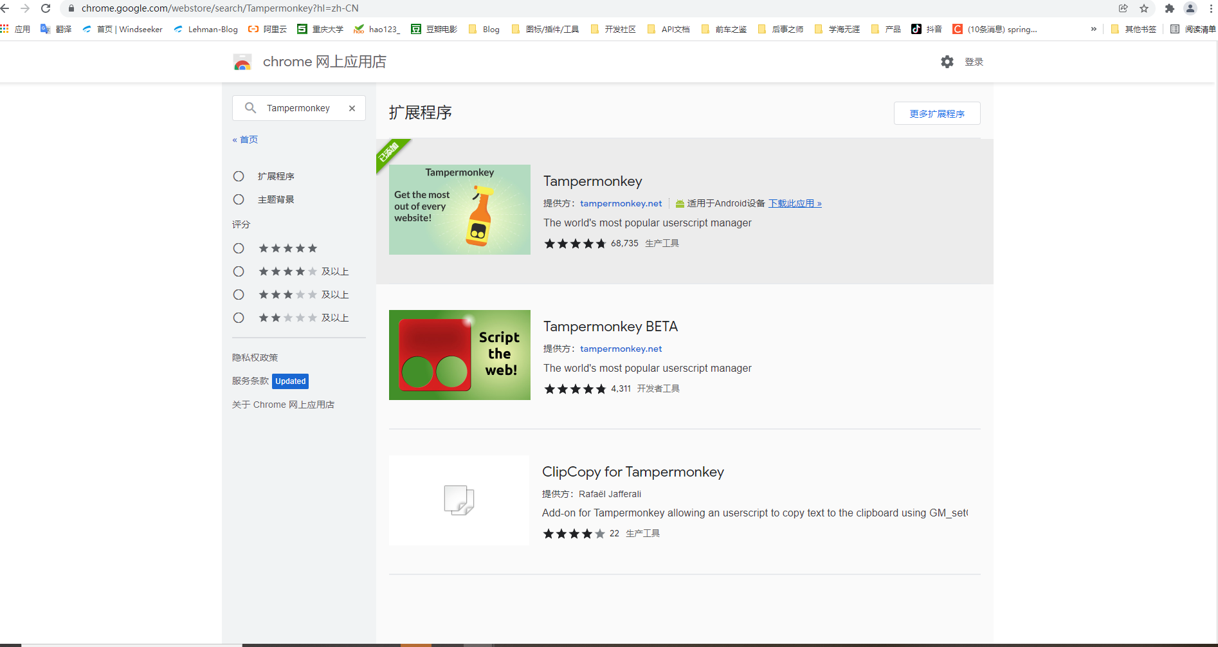Click 下载此应用 Android link
The height and width of the screenshot is (647, 1218).
click(795, 203)
